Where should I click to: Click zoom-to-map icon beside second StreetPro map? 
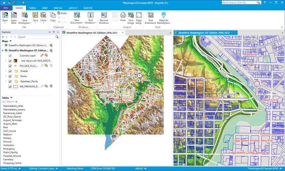51,50
